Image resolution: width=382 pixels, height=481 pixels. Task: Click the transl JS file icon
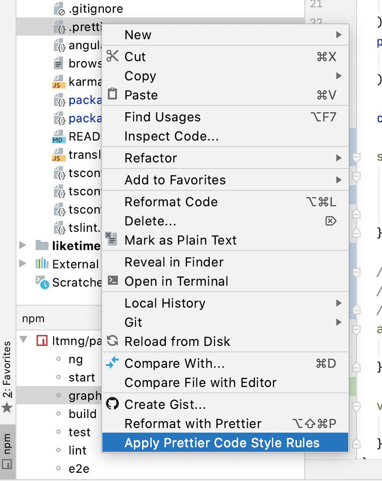click(58, 155)
